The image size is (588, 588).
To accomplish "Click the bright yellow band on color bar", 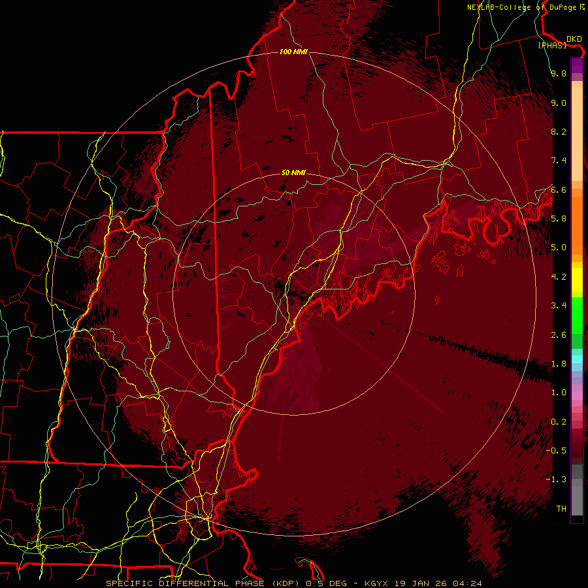I will pyautogui.click(x=577, y=280).
